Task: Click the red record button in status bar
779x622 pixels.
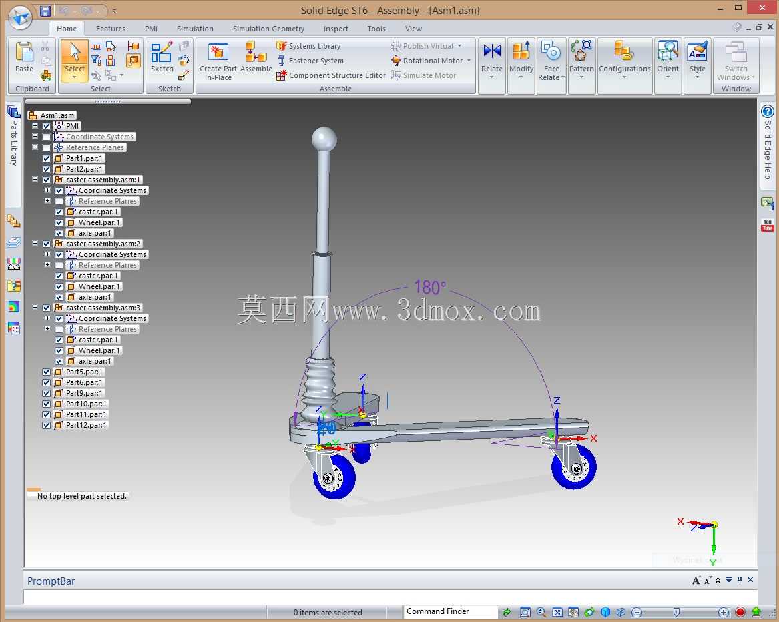Action: [740, 612]
